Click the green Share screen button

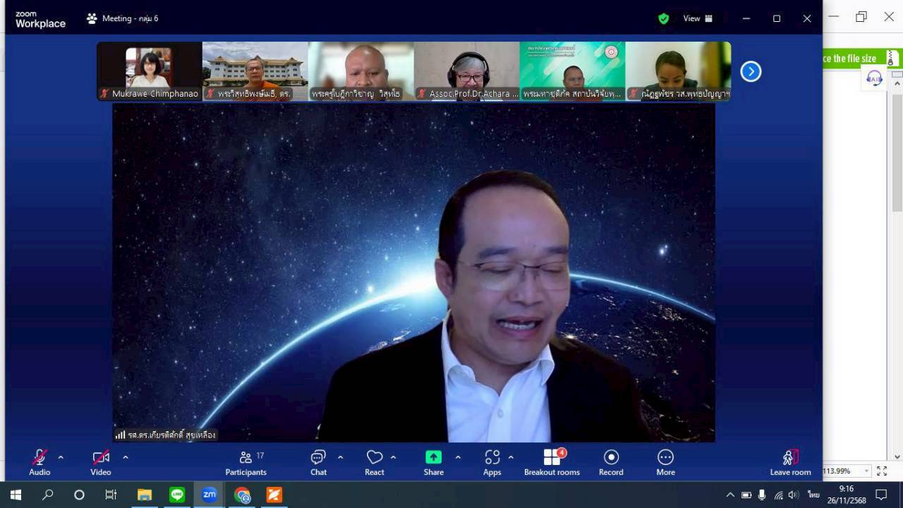tap(433, 463)
